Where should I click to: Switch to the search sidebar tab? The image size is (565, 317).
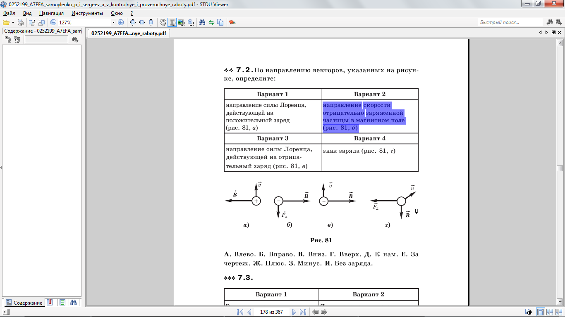point(74,303)
